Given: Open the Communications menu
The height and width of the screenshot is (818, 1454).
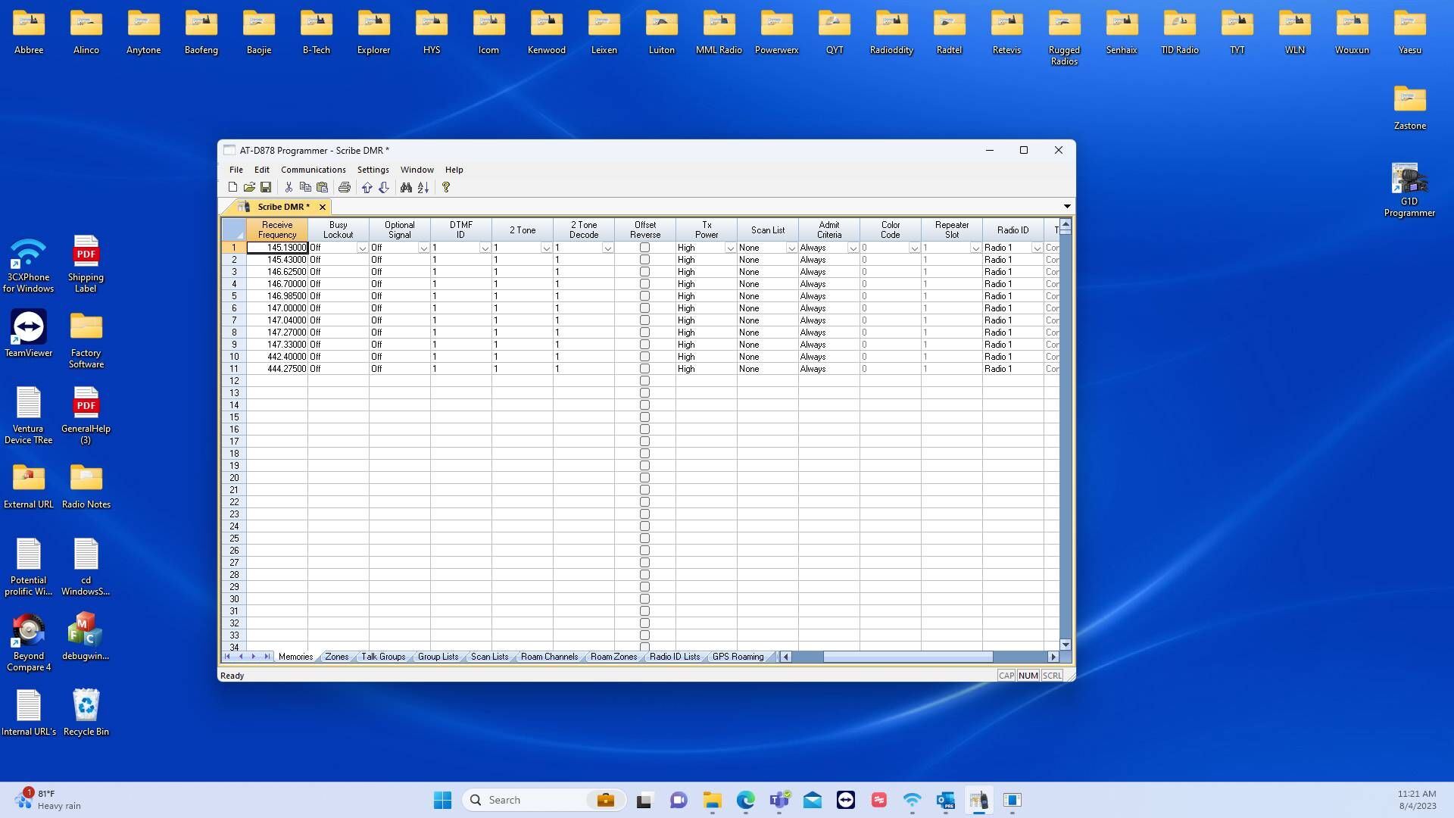Looking at the screenshot, I should coord(313,170).
